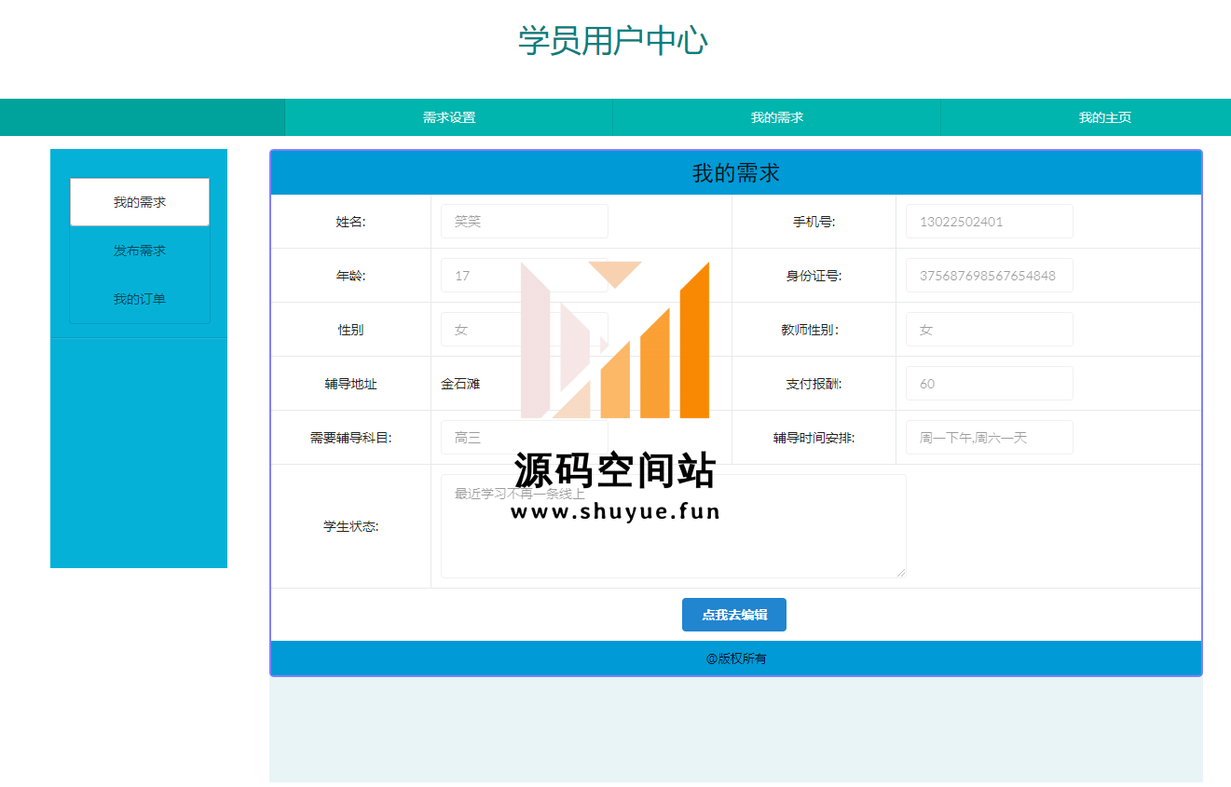
Task: Go to the 我的主页 navigation tab
Action: [1105, 117]
